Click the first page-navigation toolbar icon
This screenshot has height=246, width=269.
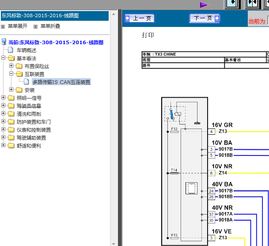point(232,4)
